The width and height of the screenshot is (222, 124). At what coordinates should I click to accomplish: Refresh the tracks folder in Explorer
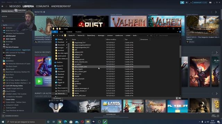(151, 35)
